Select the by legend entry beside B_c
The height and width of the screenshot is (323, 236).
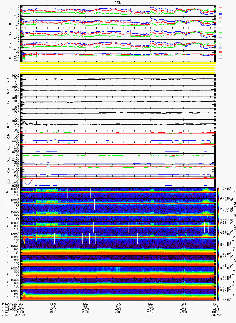(220, 33)
